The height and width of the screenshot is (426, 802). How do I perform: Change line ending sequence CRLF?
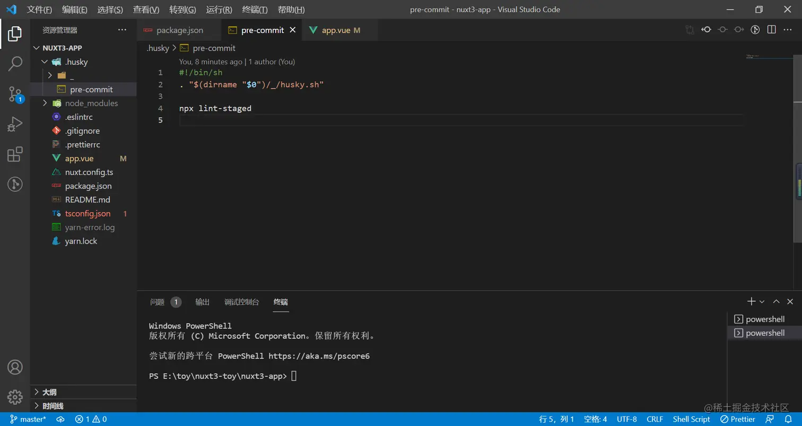pos(655,419)
